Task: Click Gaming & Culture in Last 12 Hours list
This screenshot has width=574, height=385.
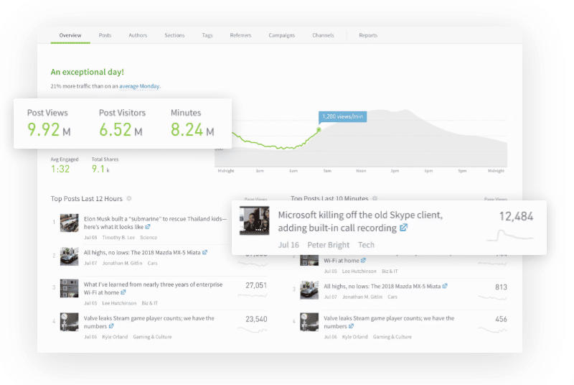Action: pyautogui.click(x=152, y=337)
